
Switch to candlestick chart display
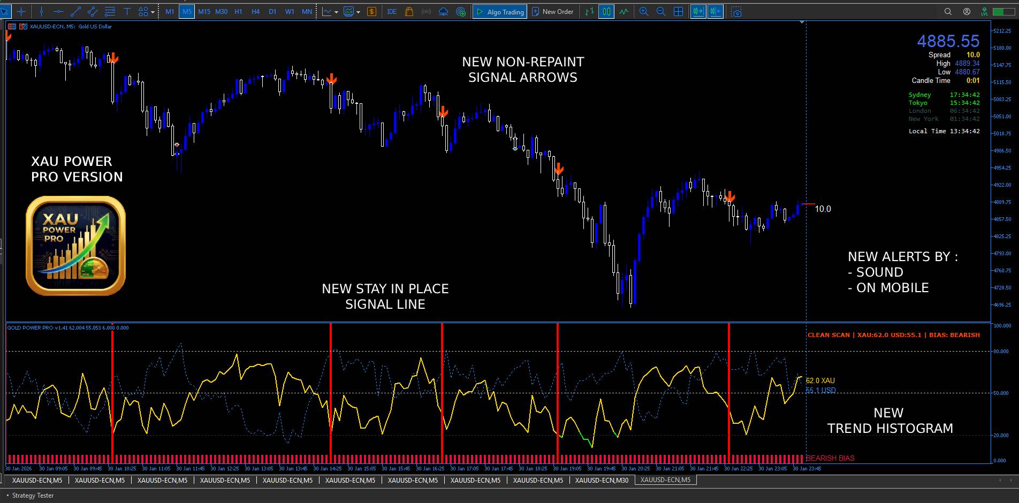606,11
